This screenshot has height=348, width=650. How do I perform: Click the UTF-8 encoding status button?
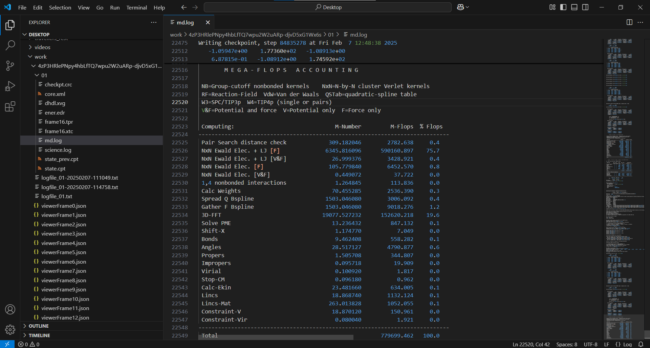(590, 344)
